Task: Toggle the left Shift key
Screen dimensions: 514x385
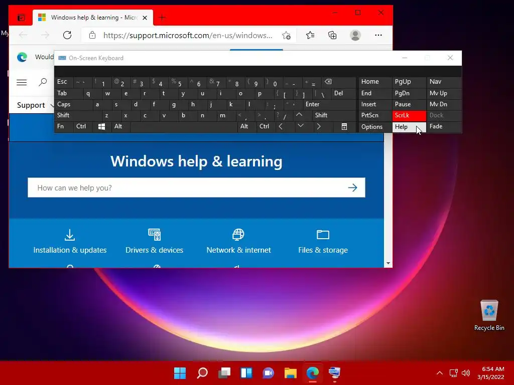Action: point(78,115)
